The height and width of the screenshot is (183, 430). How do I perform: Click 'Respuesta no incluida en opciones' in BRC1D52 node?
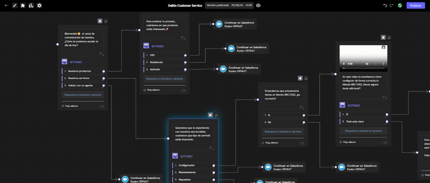(283, 131)
